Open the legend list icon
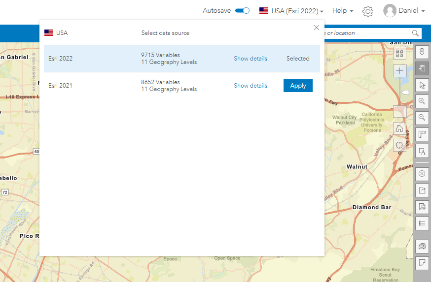431x282 pixels. (422, 223)
